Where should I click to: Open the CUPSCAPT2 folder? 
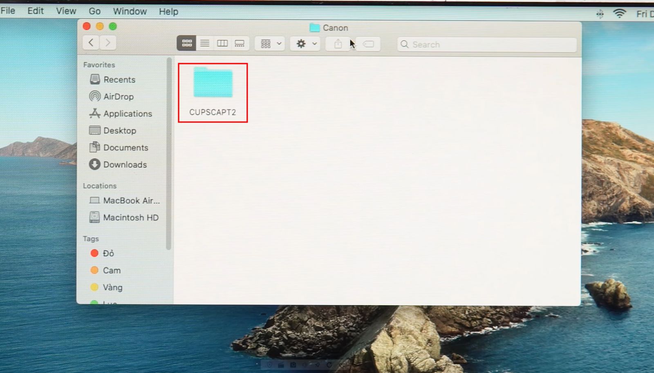[x=213, y=92]
